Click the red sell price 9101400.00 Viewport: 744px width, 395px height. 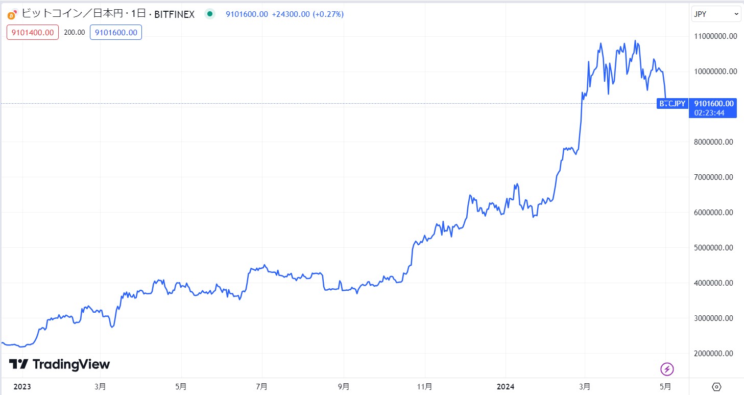(33, 32)
